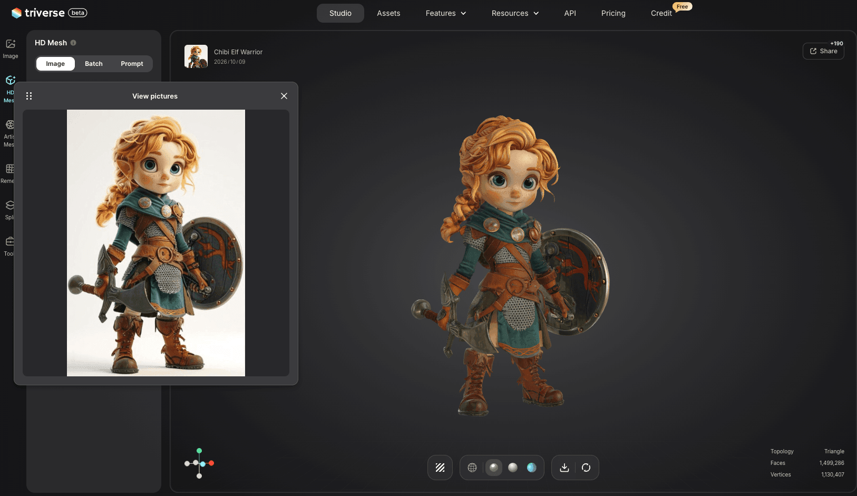Click the beta badge
This screenshot has height=496, width=857.
click(x=78, y=13)
